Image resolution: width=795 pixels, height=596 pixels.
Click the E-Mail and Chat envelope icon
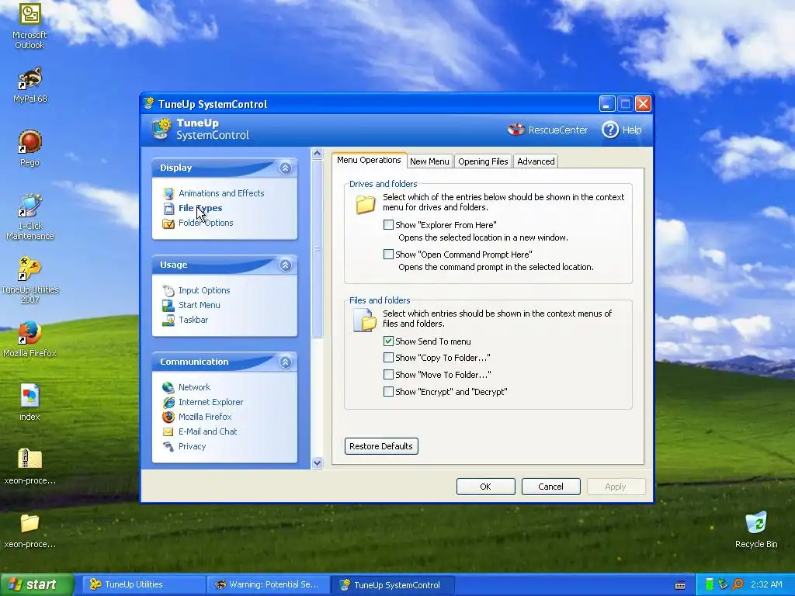point(168,431)
